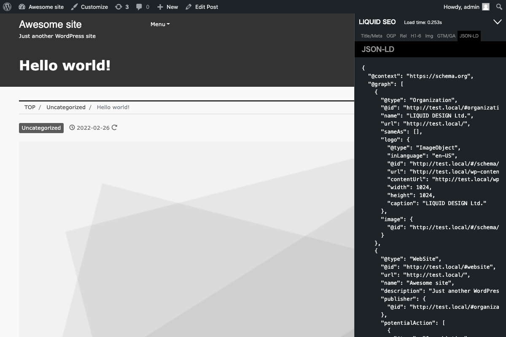Click the "@type": "WebSite" line

411,259
